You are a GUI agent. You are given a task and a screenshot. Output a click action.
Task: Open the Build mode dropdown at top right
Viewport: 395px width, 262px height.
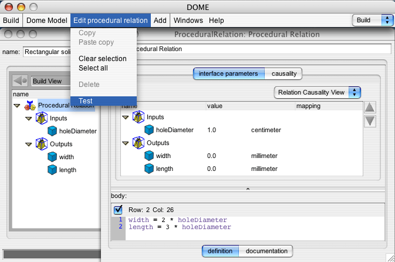[x=373, y=20]
